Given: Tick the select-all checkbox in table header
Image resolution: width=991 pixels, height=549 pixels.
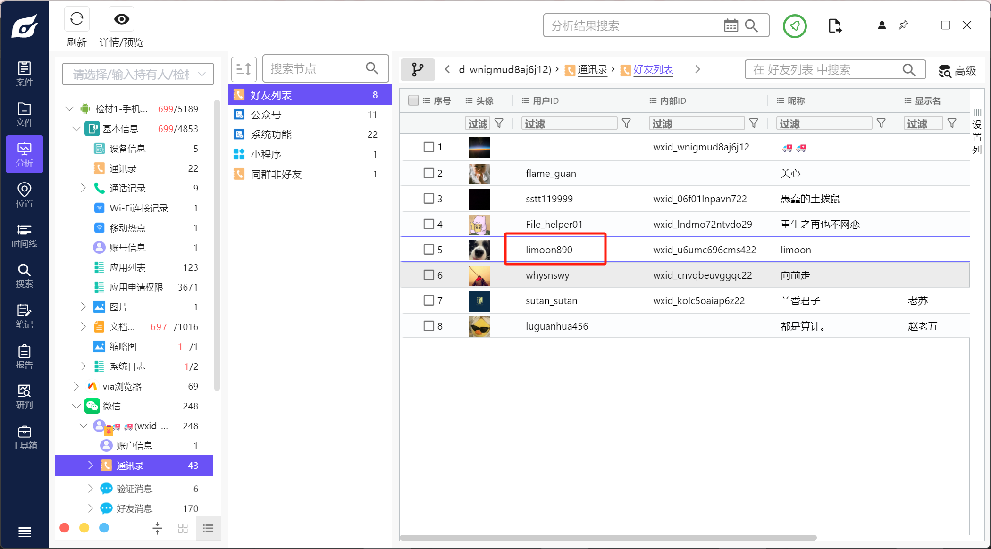Looking at the screenshot, I should (x=413, y=100).
